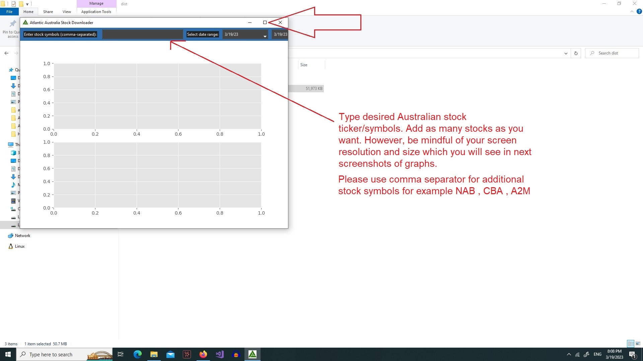
Task: Click the Manage contextual tab
Action: click(96, 3)
